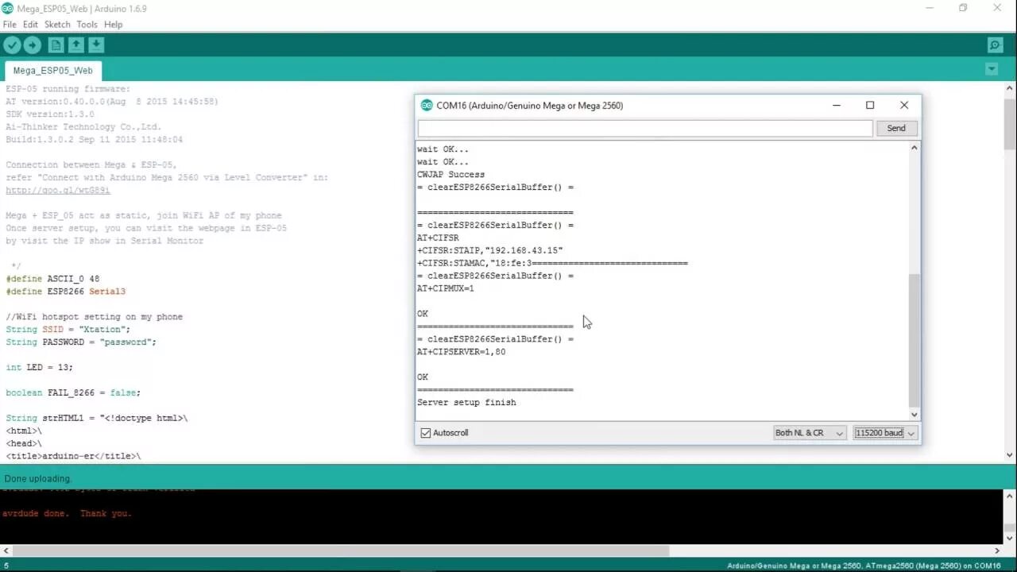Click the 'String SSID = "Xtation";' code line
This screenshot has width=1017, height=572.
click(x=68, y=330)
